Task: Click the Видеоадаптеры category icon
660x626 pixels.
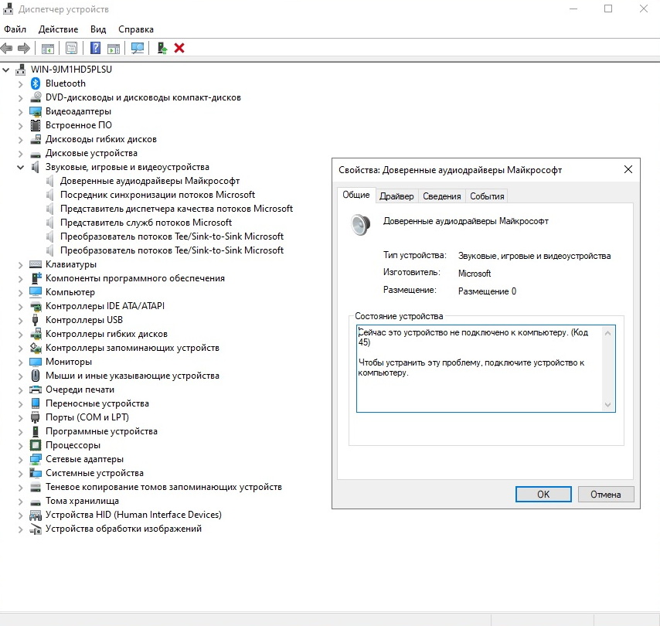Action: click(36, 111)
